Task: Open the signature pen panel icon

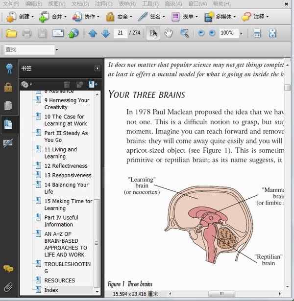Action: [8, 143]
